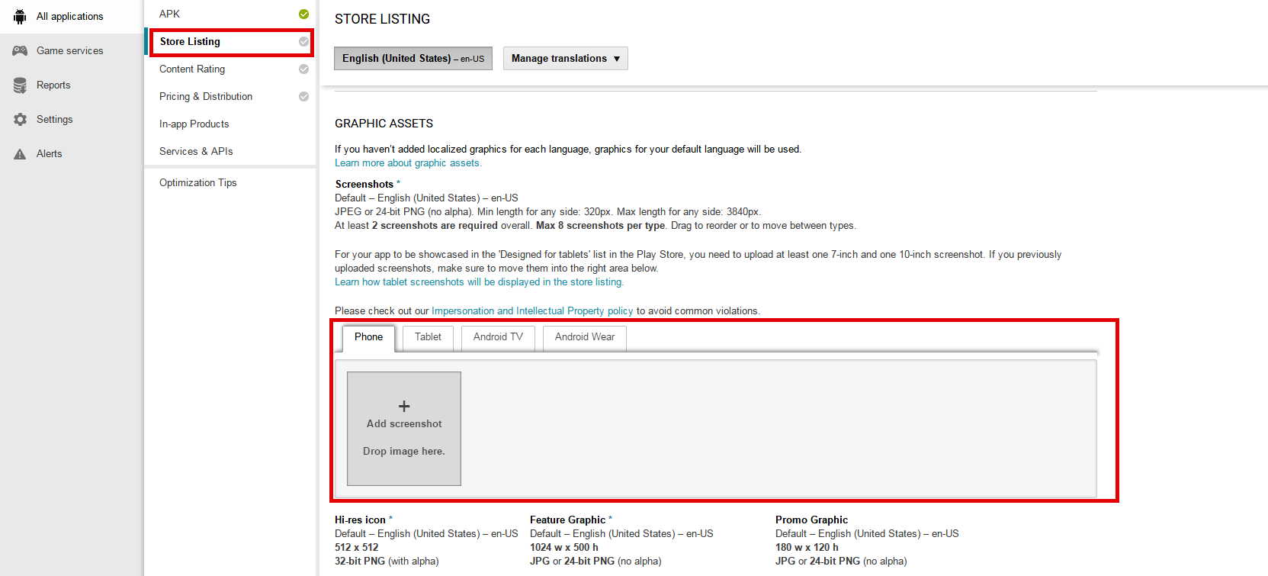Click the Screenshots field label
Screen dimensions: 1268x576
364,185
